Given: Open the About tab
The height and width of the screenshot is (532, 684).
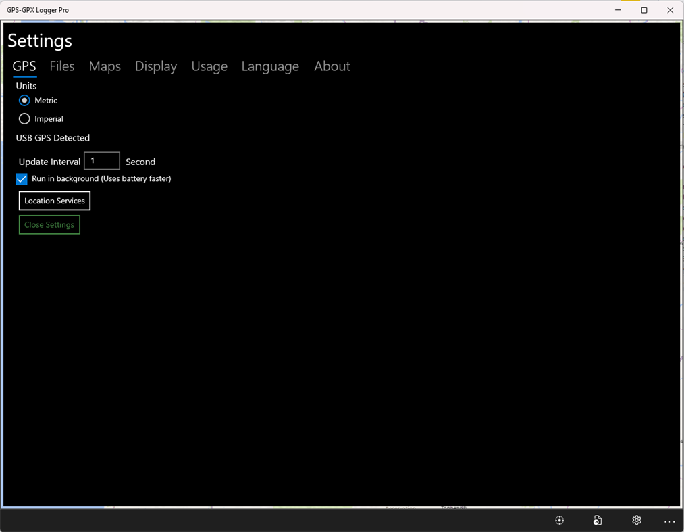Looking at the screenshot, I should click(332, 66).
